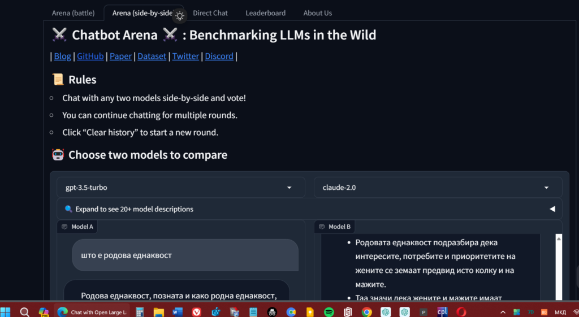Open the blue cubes app icon in the taskbar
The height and width of the screenshot is (317, 579).
(x=215, y=312)
